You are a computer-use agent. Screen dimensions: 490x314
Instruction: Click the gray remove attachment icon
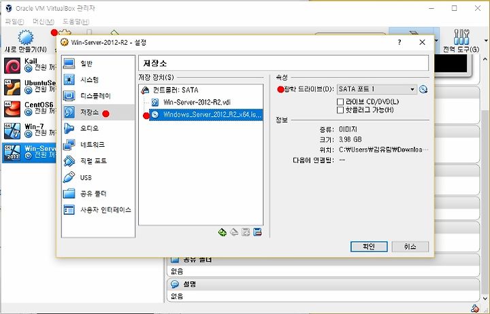pos(234,232)
